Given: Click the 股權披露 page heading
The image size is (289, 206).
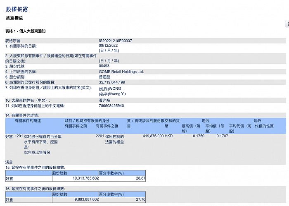Looking at the screenshot, I should (17, 9).
